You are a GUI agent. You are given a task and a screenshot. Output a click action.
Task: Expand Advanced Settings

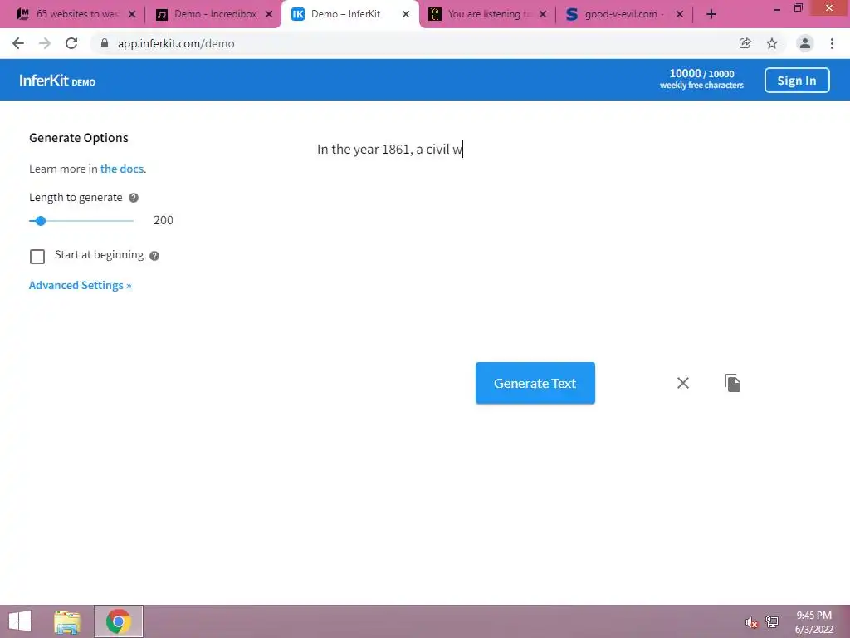[81, 286]
